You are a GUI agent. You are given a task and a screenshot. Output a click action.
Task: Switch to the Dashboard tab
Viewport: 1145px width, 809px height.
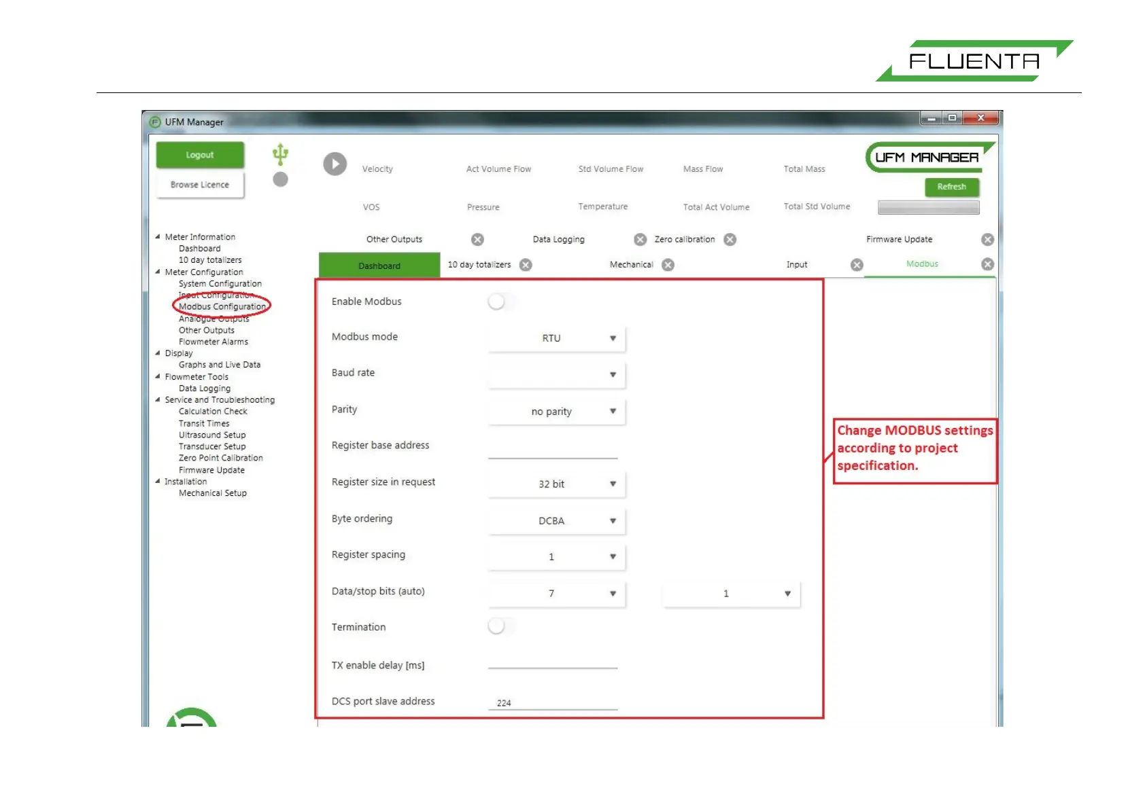(379, 266)
